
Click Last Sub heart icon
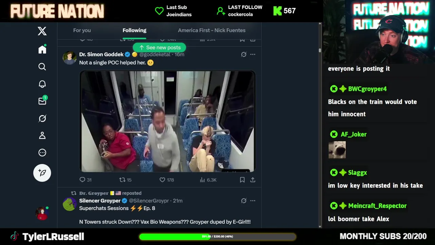tap(159, 11)
